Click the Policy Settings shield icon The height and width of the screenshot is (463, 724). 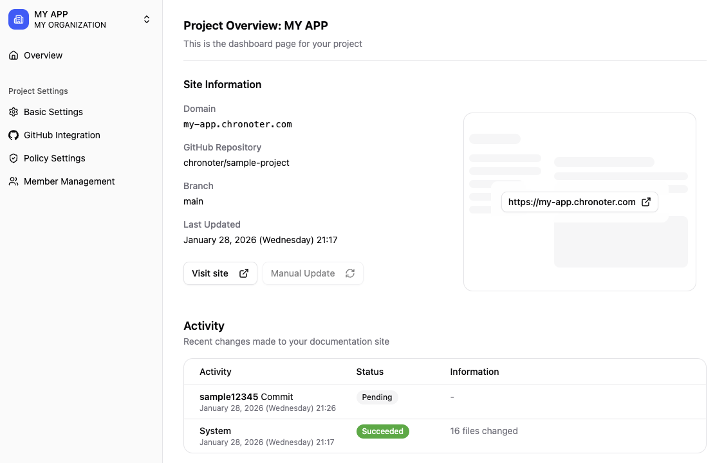click(14, 158)
